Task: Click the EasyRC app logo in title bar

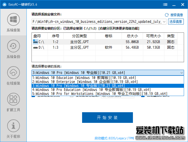Action: click(5, 5)
